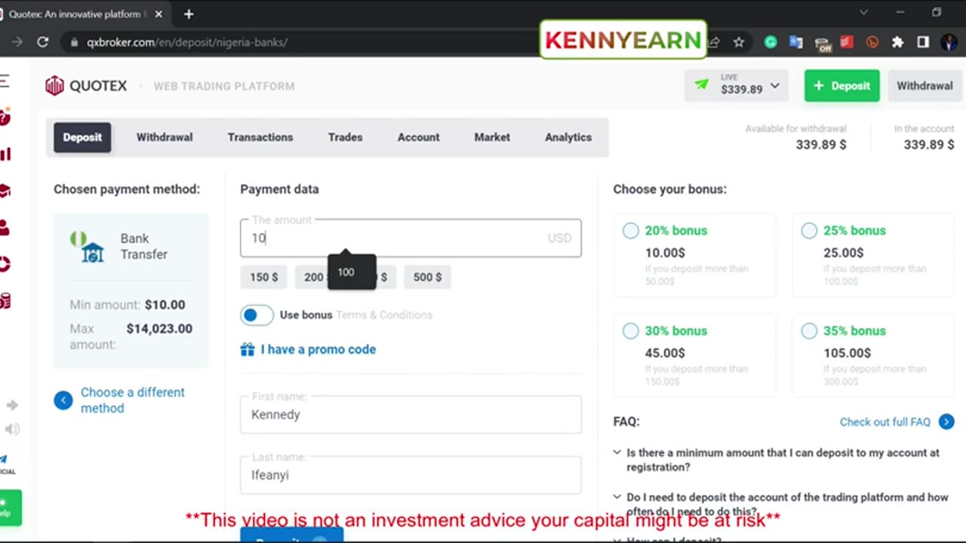Click the In the account 339.89 $ value

[x=929, y=144]
